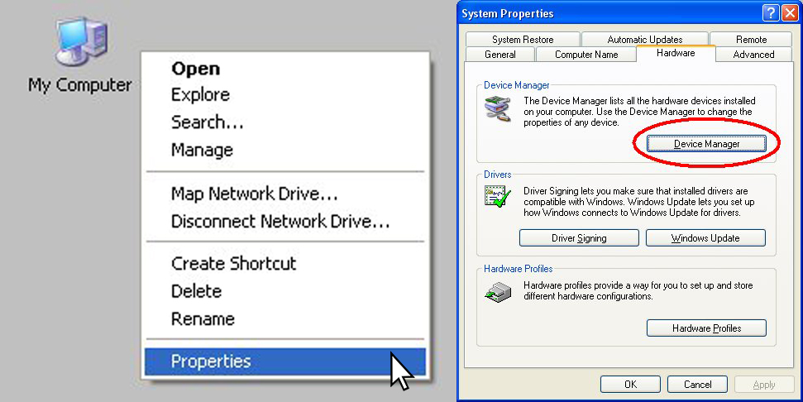Viewport: 803px width, 402px height.
Task: Switch to the Automatic Updates tab
Action: 645,40
